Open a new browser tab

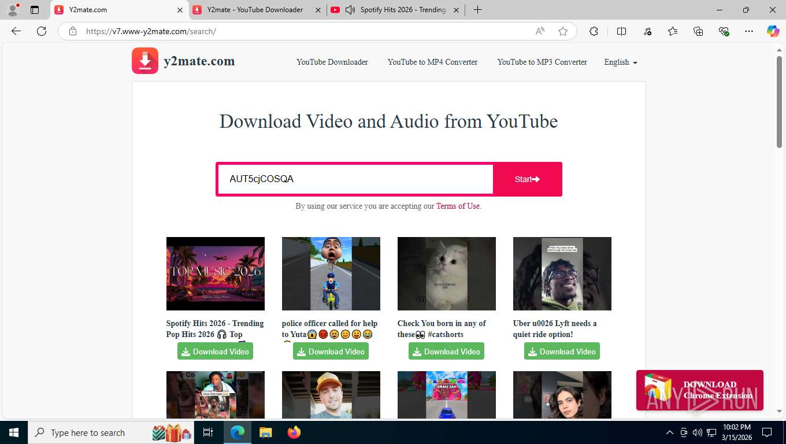(x=477, y=10)
